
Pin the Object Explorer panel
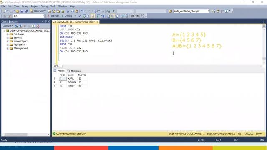(x=45, y=22)
